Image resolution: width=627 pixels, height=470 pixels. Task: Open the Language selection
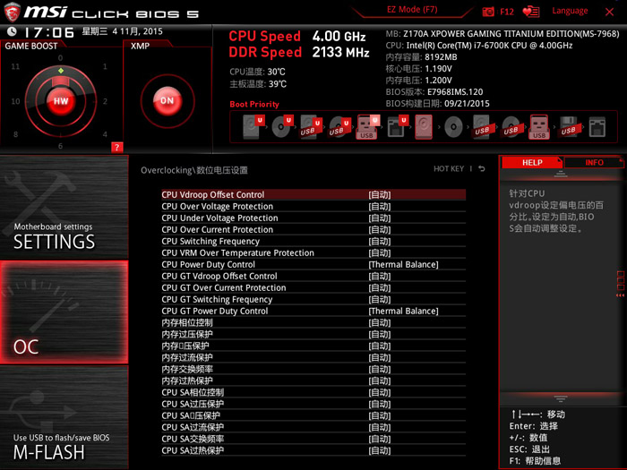[570, 12]
